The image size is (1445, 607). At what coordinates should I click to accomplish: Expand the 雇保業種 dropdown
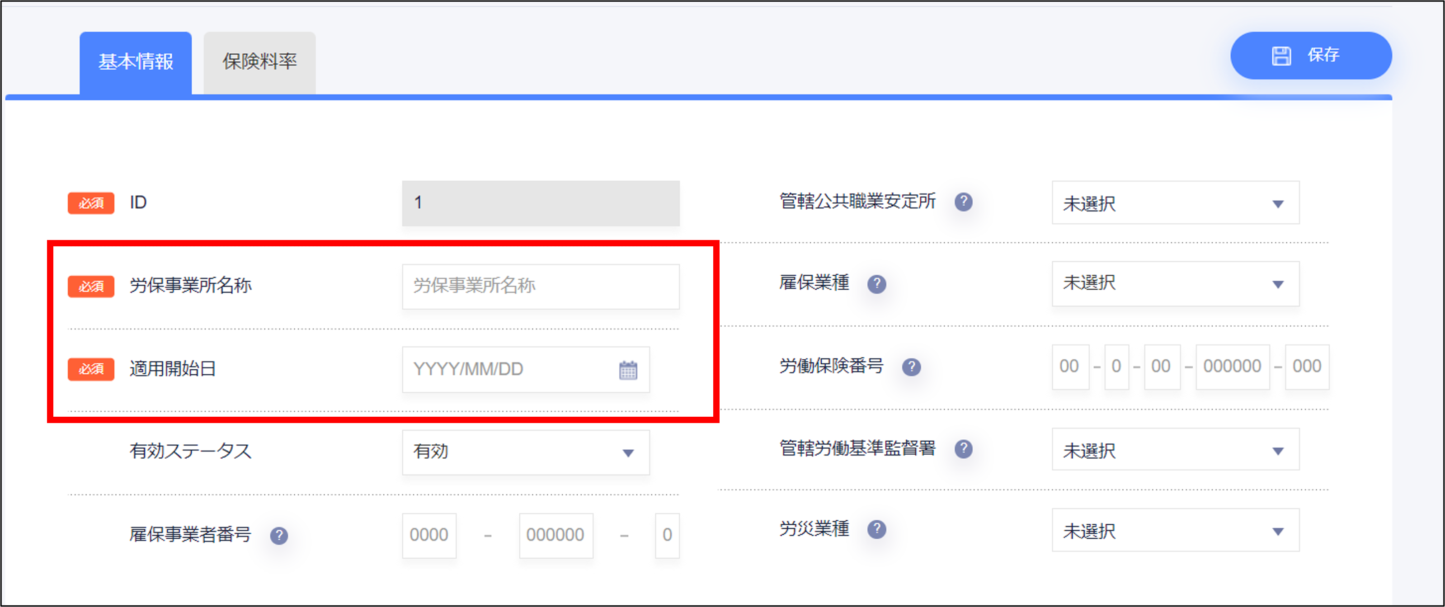tap(1175, 284)
